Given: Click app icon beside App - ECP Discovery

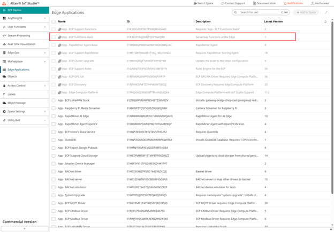Looking at the screenshot, I should [x=59, y=84].
